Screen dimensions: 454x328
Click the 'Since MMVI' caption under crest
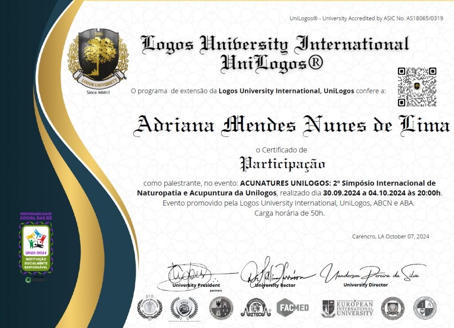click(x=98, y=92)
